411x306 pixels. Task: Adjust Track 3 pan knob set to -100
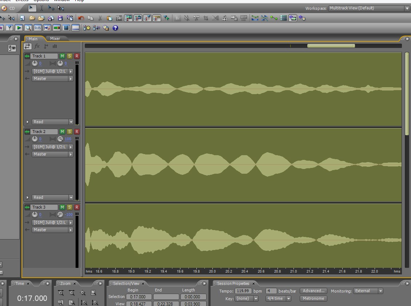coord(60,214)
